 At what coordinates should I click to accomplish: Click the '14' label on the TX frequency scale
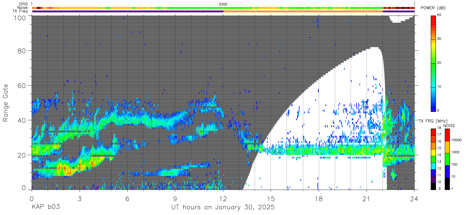click(x=439, y=155)
